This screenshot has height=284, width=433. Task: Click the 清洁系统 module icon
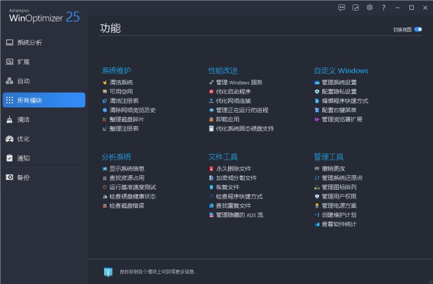(x=105, y=82)
